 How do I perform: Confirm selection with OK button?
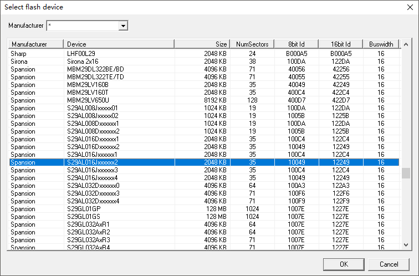coord(344,264)
